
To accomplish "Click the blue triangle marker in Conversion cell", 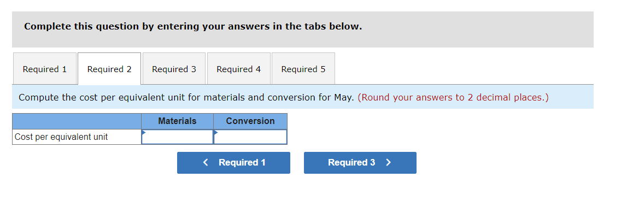I will (x=216, y=132).
